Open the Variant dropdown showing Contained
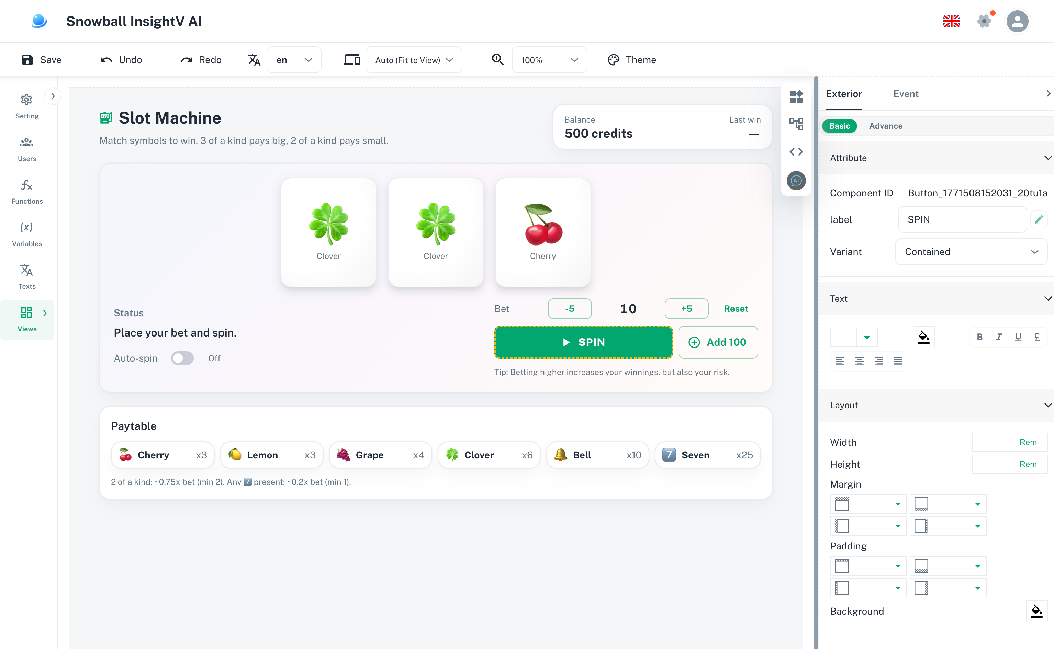This screenshot has height=649, width=1054. tap(971, 251)
